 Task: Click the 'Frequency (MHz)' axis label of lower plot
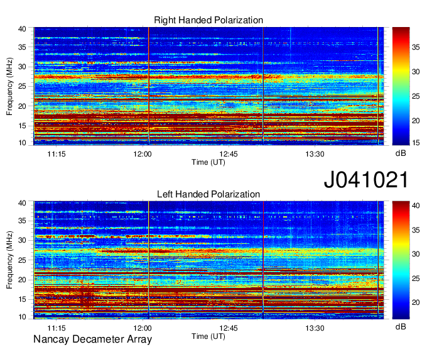[9, 260]
